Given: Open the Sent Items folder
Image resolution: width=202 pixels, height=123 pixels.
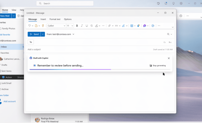Looking at the screenshot, I should tap(6, 71).
